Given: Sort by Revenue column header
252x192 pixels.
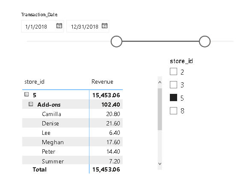Looking at the screenshot, I should 102,82.
